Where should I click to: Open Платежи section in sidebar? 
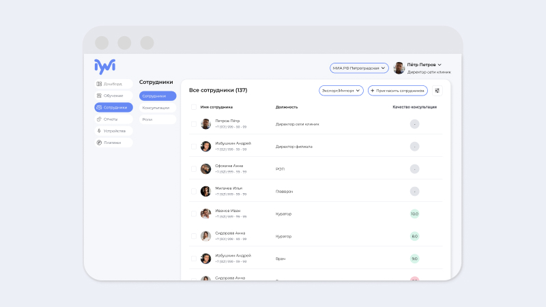113,143
